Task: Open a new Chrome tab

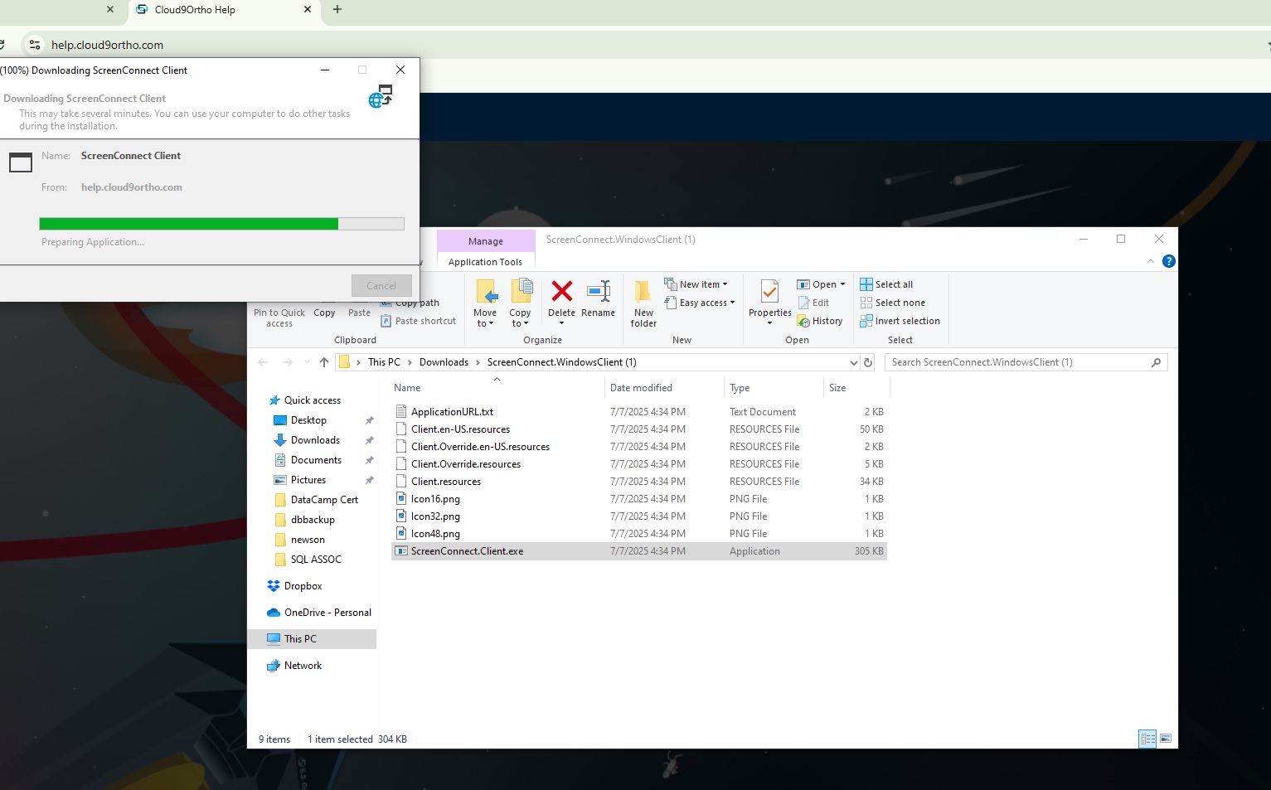Action: [x=337, y=10]
